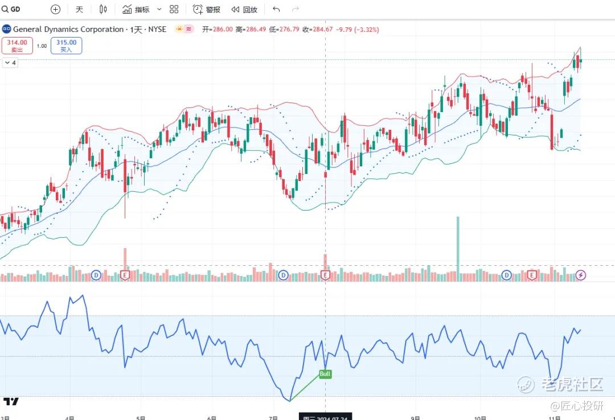Open the four-squares indicator templates menu
Screen dimensions: 615x420
(x=174, y=10)
